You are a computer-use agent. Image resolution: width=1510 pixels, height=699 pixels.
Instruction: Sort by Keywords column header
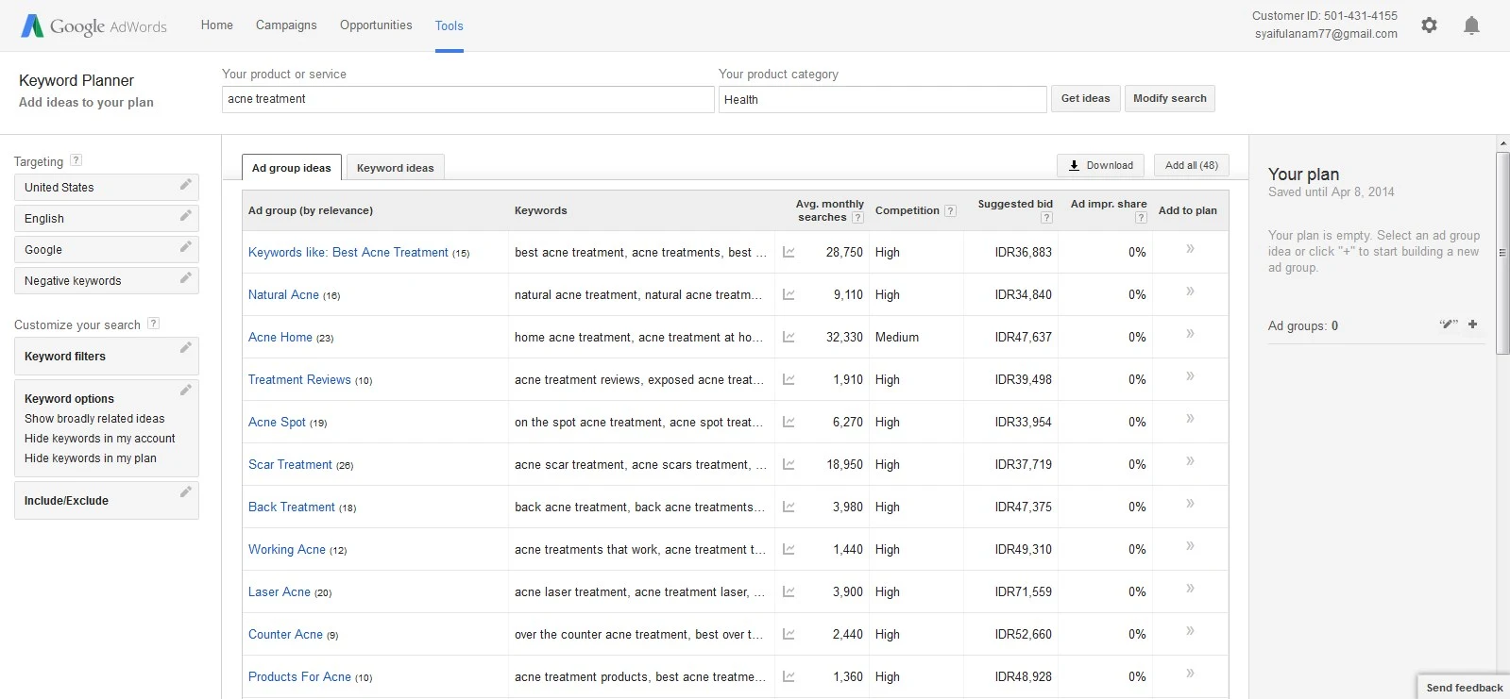tap(541, 210)
